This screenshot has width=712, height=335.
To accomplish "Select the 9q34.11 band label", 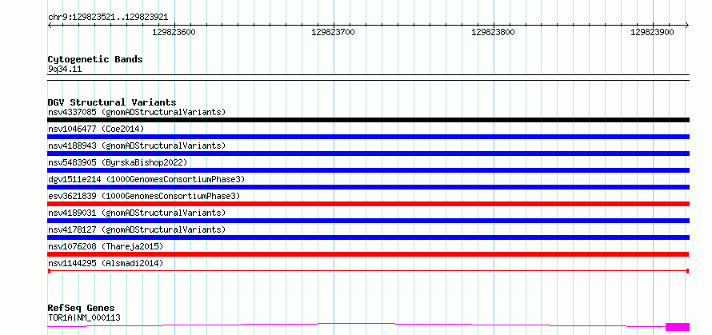I will point(65,70).
